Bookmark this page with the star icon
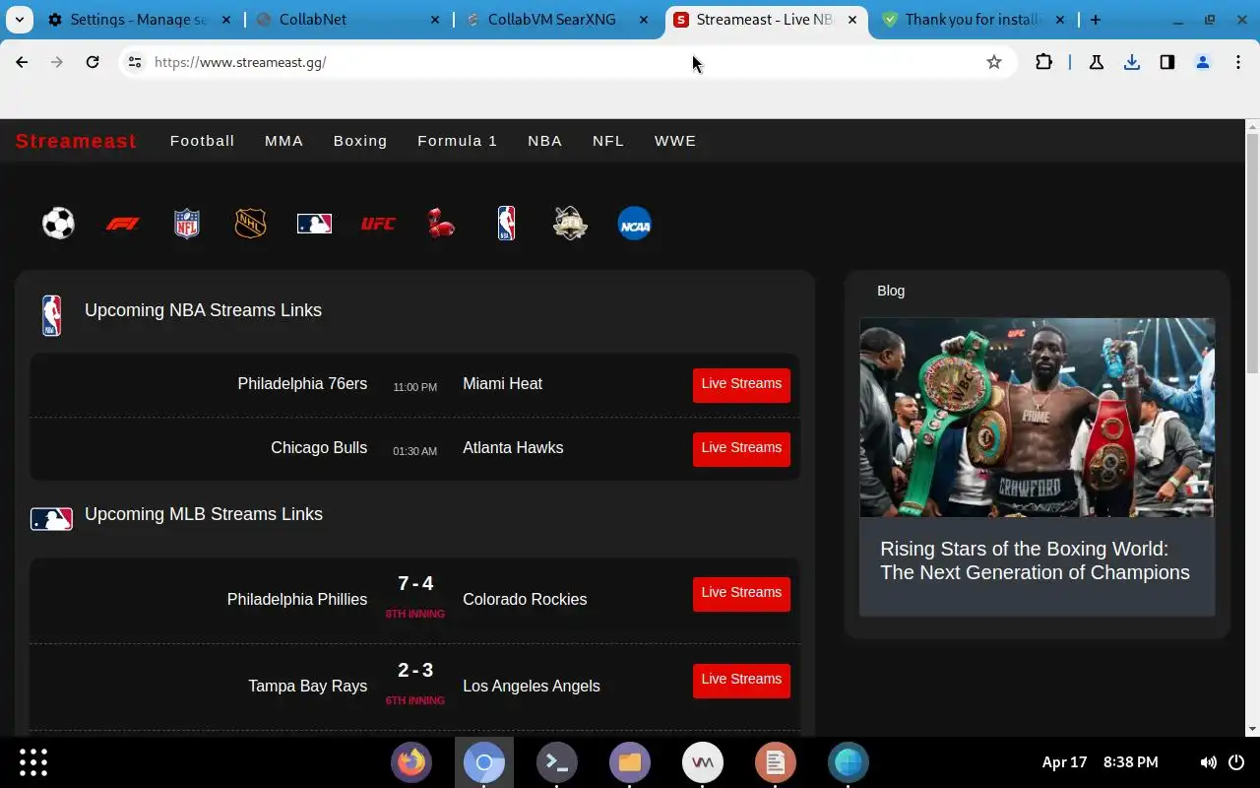This screenshot has height=788, width=1260. point(994,62)
